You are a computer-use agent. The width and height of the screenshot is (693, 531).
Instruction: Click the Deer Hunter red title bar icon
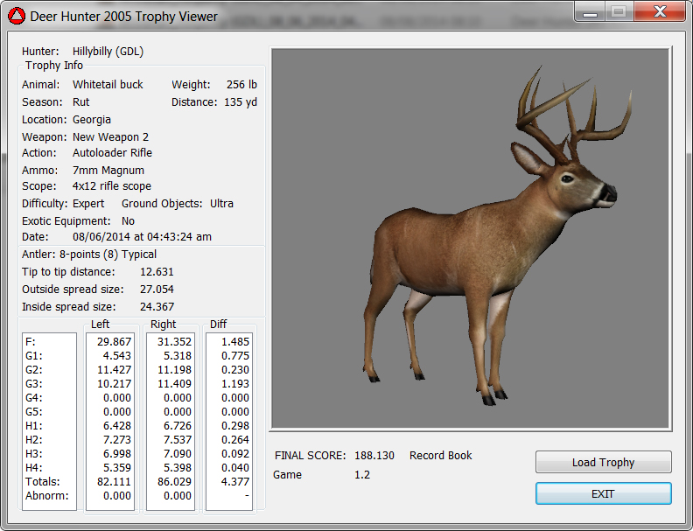17,16
